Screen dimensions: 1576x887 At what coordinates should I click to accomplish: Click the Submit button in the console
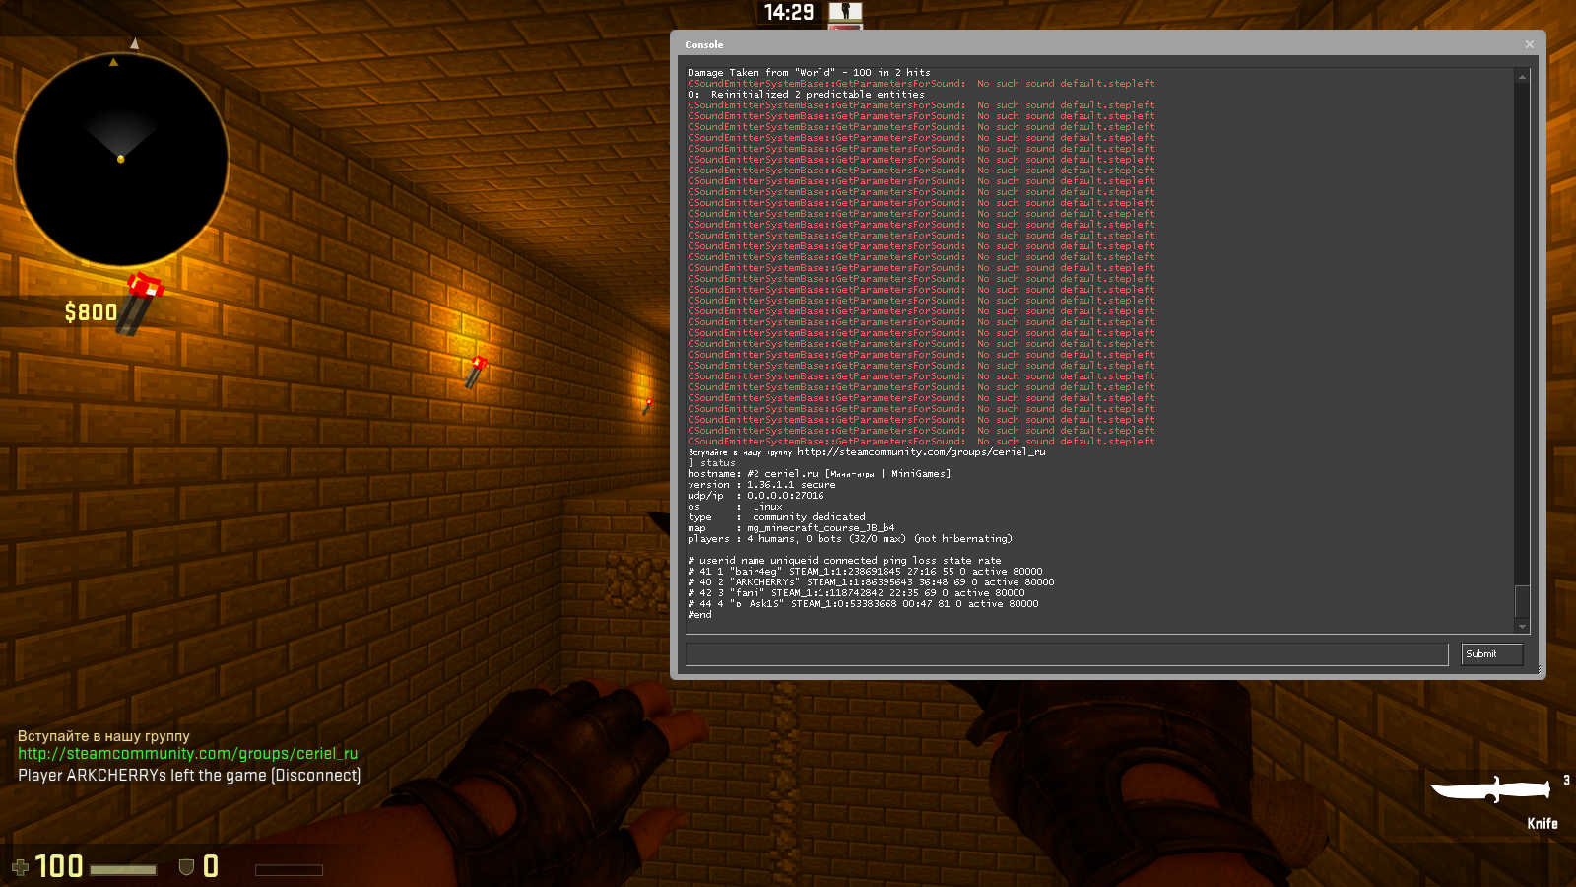[1491, 654]
